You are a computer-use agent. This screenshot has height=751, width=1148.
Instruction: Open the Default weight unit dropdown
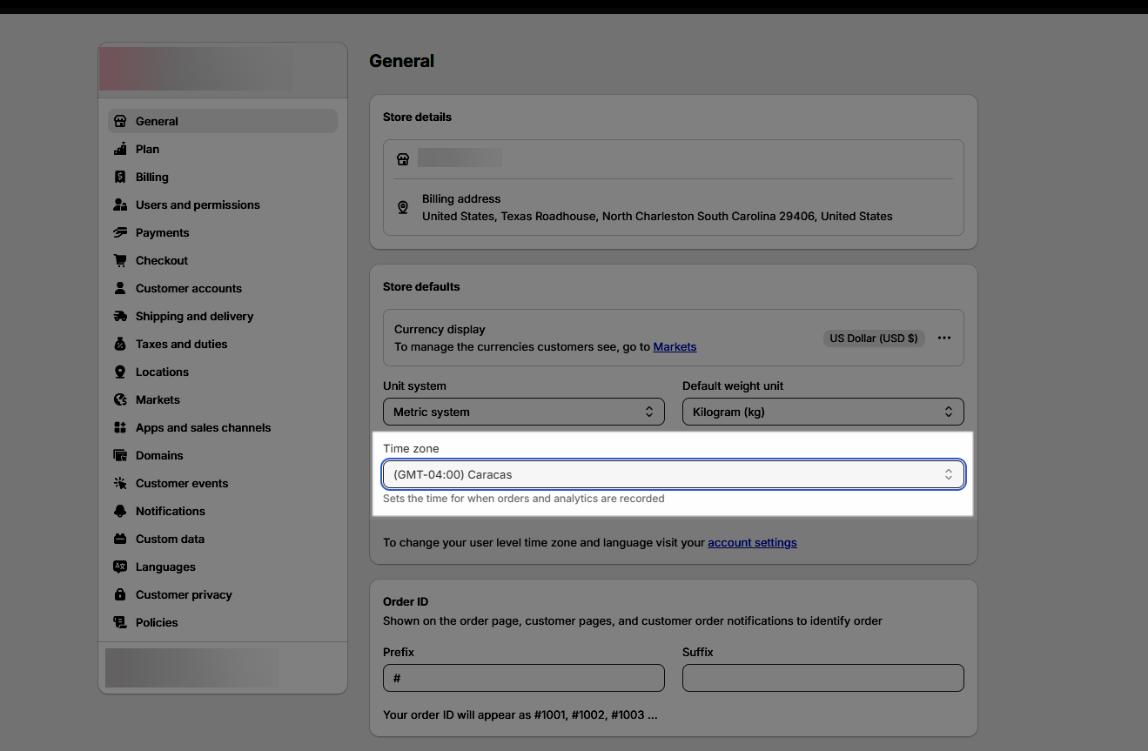[822, 412]
